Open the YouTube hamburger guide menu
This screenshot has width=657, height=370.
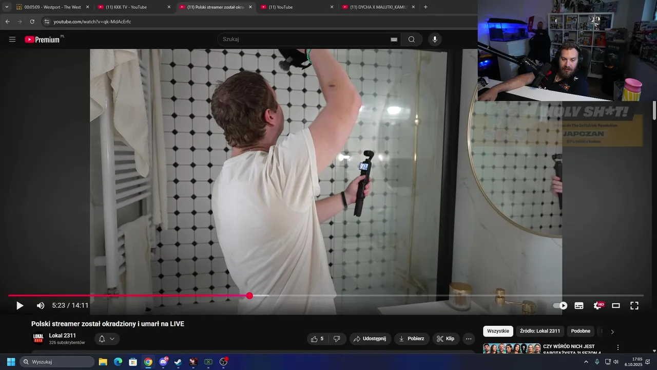pos(12,40)
